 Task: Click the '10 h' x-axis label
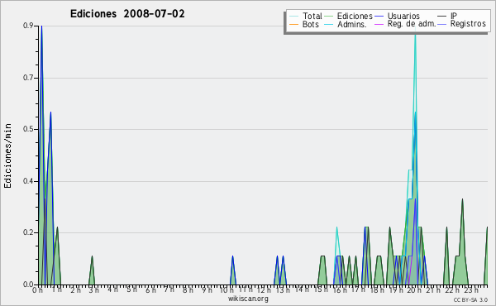tap(227, 290)
